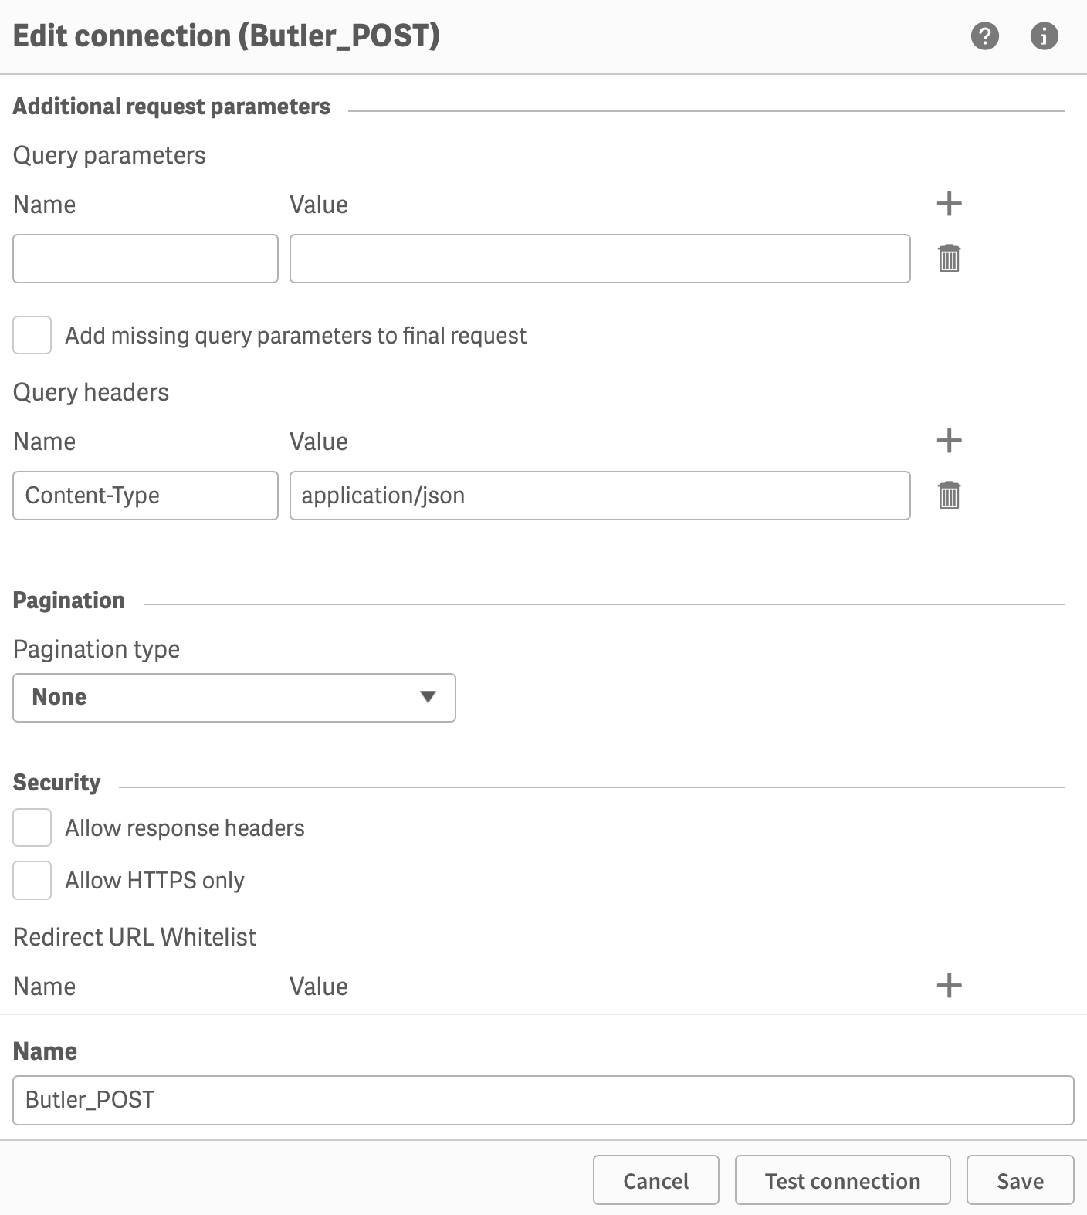Delete the Content-Type header row
Viewport: 1087px width, 1215px height.
click(x=949, y=496)
